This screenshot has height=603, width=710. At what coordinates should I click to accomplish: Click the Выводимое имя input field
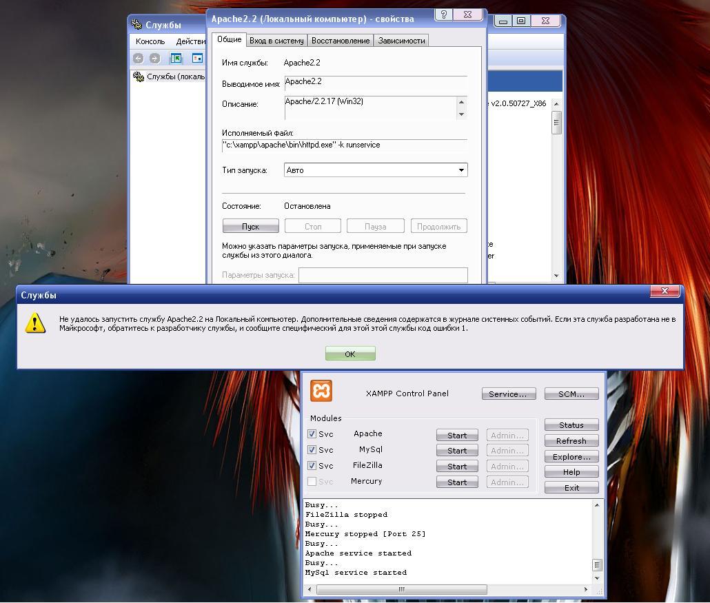(376, 82)
